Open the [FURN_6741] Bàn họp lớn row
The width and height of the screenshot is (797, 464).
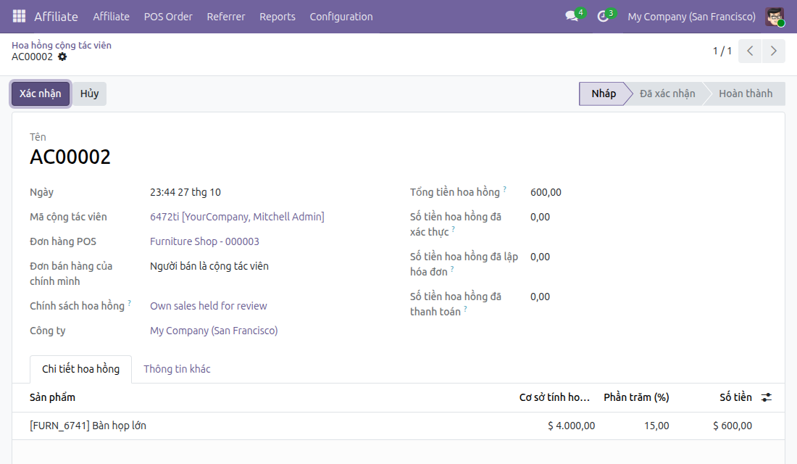click(x=398, y=426)
